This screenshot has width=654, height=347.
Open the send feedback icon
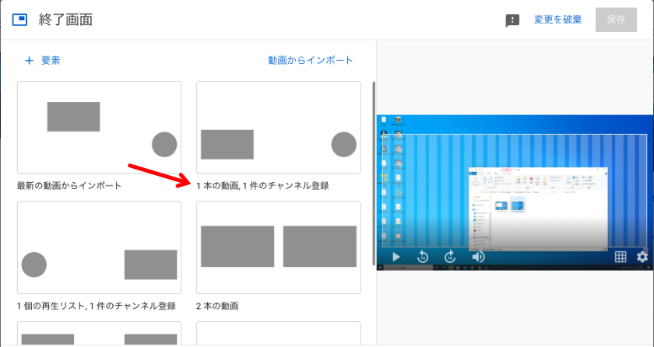pyautogui.click(x=512, y=20)
